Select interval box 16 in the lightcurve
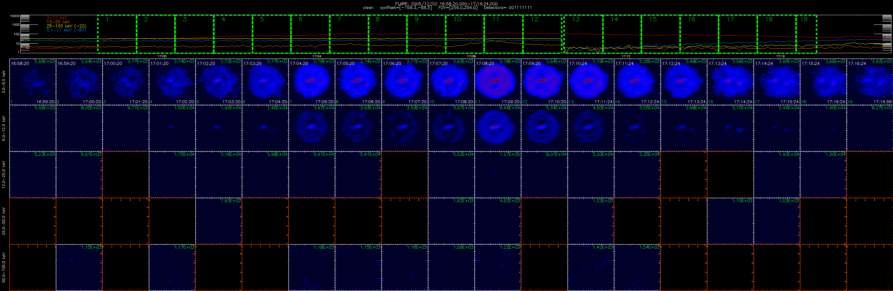Screen dimensions: 893x291 (700, 34)
